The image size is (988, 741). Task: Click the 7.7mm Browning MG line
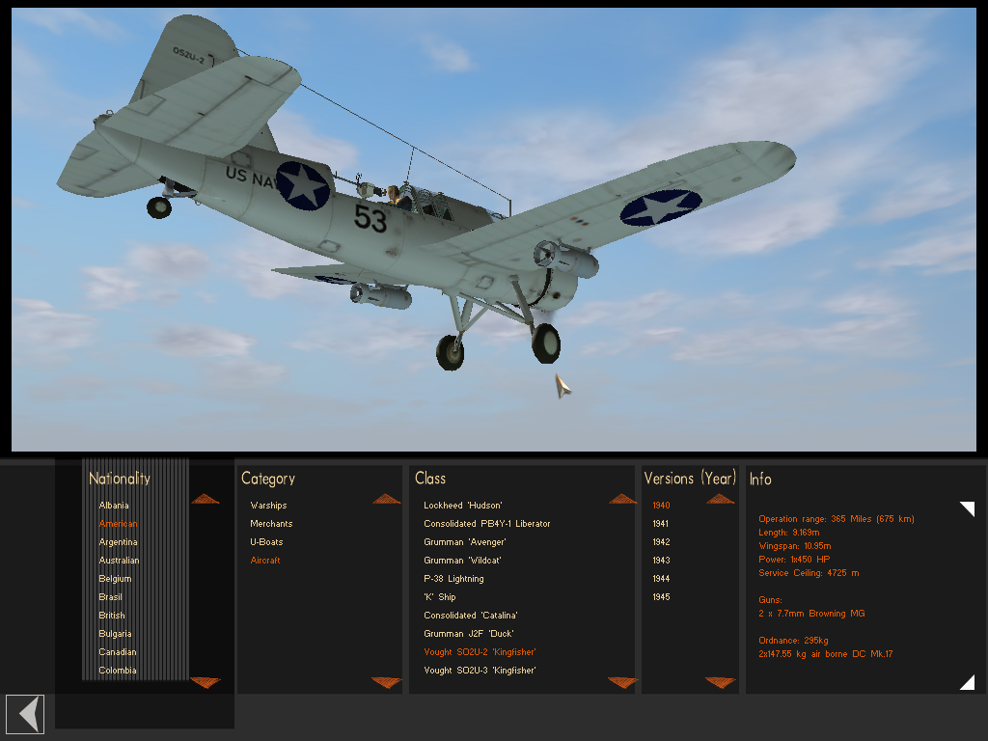point(811,613)
